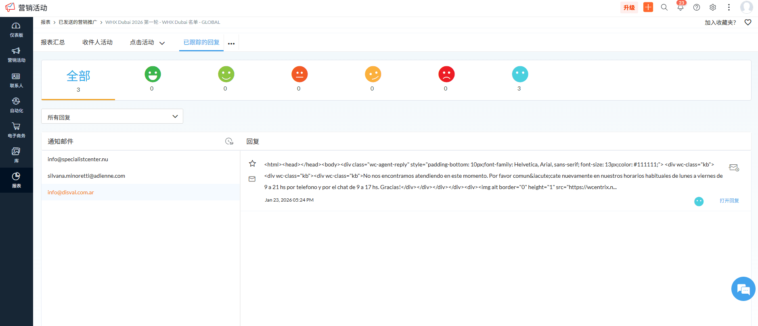Filter by the red sad face sentiment
The height and width of the screenshot is (326, 758).
[446, 74]
